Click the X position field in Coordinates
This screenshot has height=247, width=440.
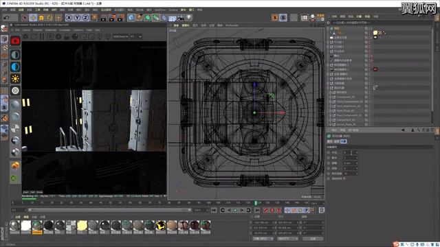point(263,222)
